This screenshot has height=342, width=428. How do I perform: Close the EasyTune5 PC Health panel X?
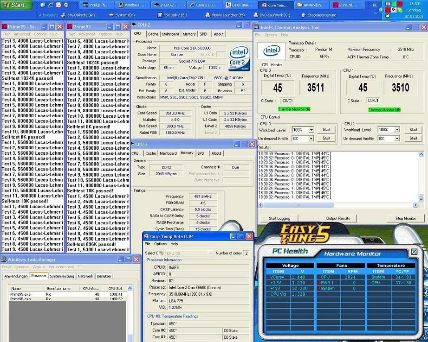(x=414, y=252)
